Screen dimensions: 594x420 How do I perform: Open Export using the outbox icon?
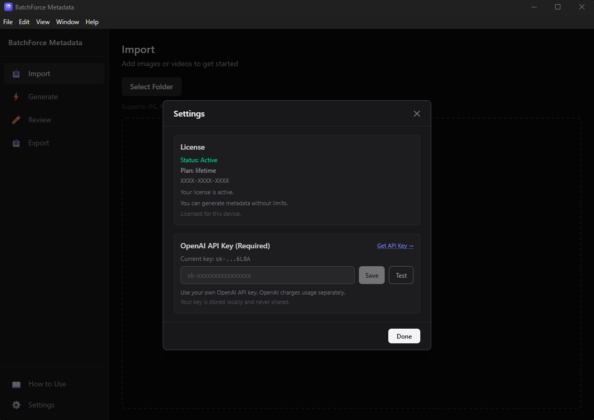(x=16, y=143)
